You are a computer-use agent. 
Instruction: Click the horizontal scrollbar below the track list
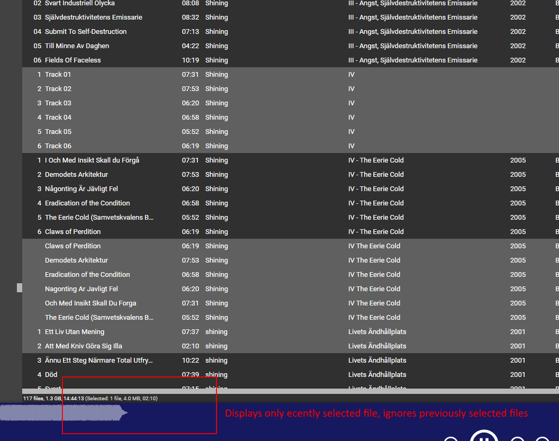coord(291,391)
